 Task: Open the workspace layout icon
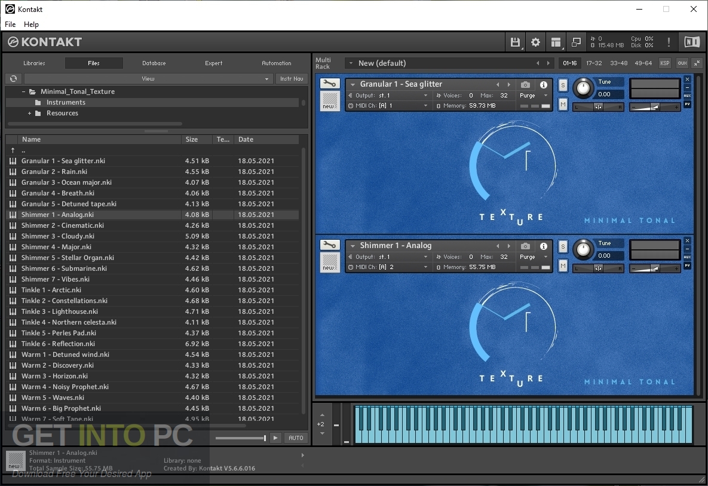point(556,42)
